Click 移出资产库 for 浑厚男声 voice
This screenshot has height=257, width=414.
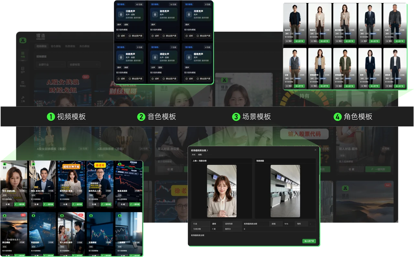203,36
